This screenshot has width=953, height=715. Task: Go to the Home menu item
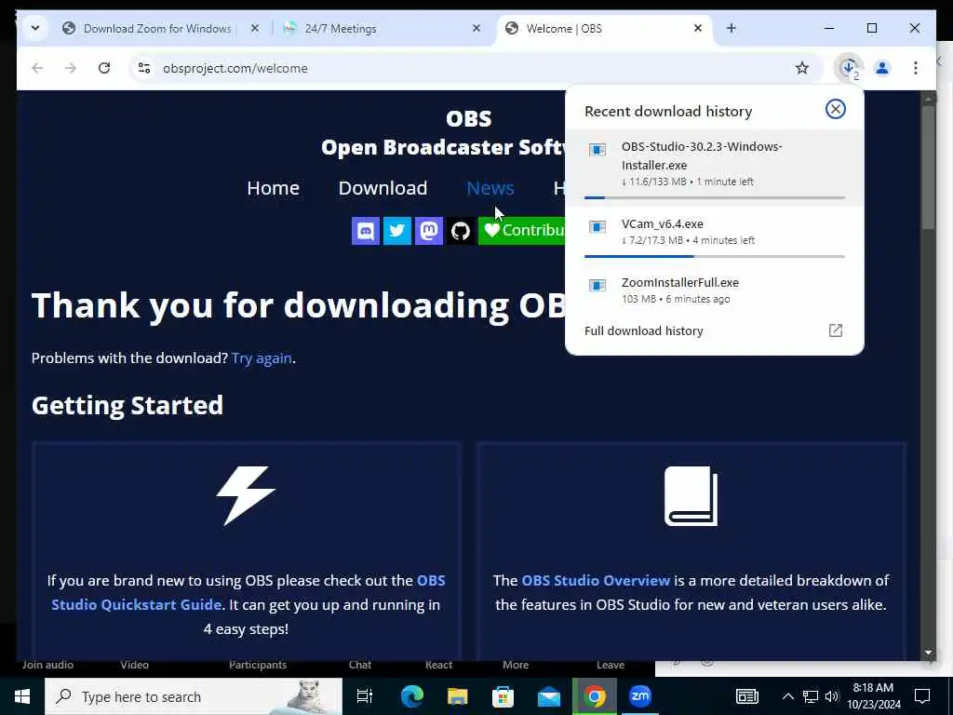[x=273, y=188]
